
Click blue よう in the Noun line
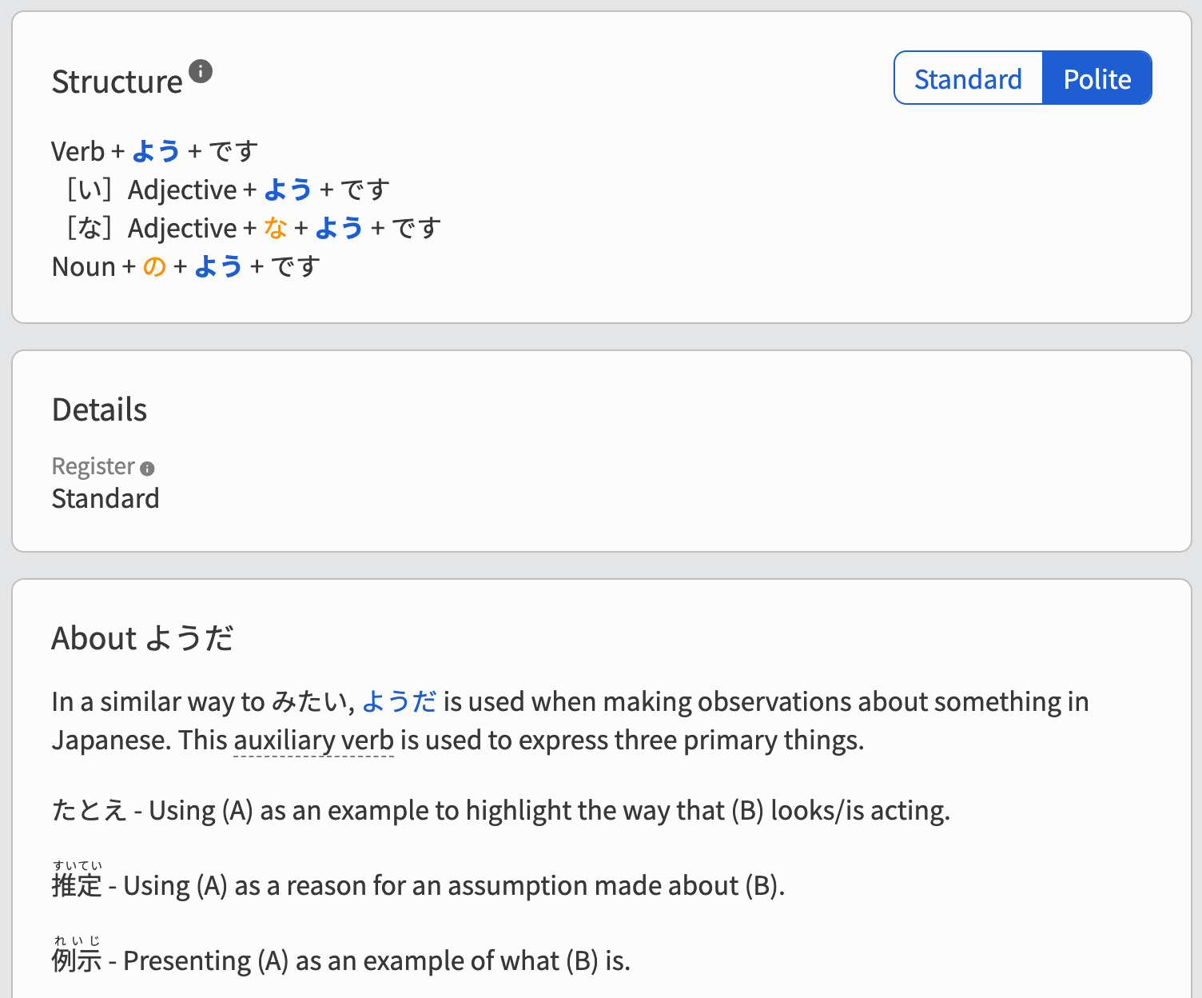point(218,266)
